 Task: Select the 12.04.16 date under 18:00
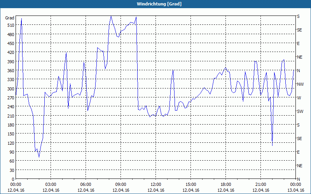(226, 190)
